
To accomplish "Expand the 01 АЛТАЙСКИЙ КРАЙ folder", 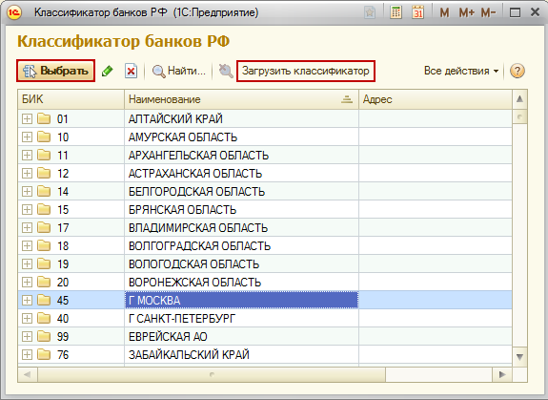I will pyautogui.click(x=27, y=119).
